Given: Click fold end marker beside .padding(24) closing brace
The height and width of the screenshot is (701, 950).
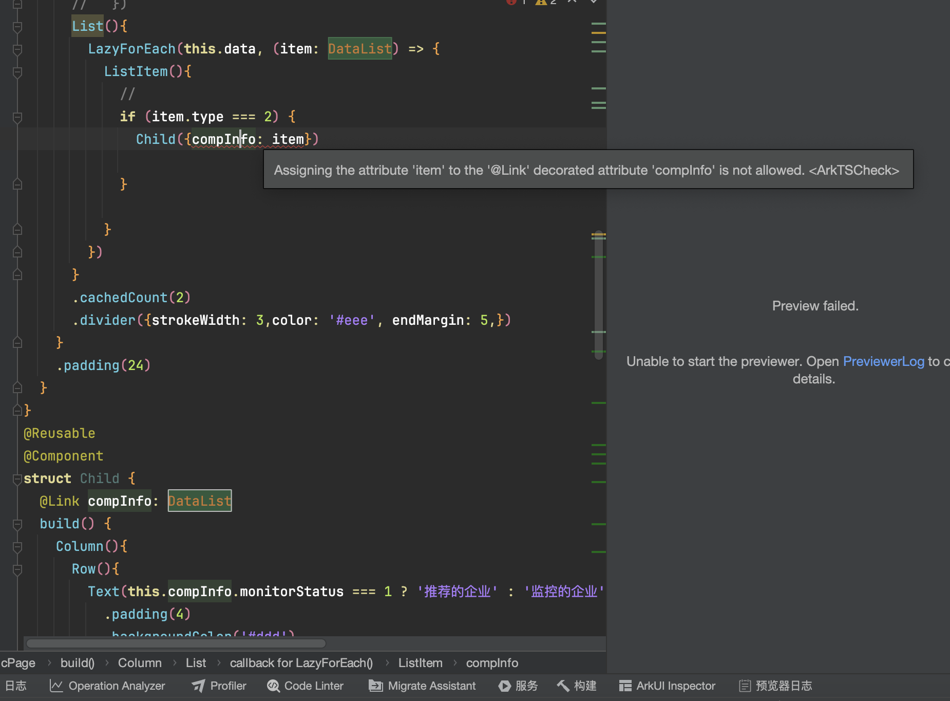Looking at the screenshot, I should point(17,388).
